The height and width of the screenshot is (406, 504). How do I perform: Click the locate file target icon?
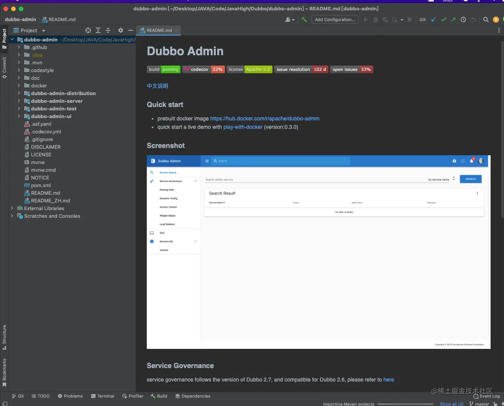pyautogui.click(x=88, y=30)
